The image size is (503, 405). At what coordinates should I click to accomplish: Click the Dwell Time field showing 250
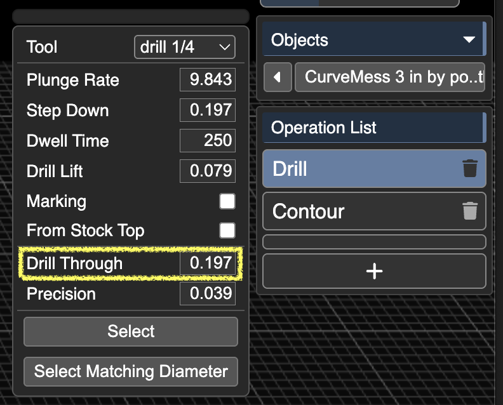[x=207, y=141]
